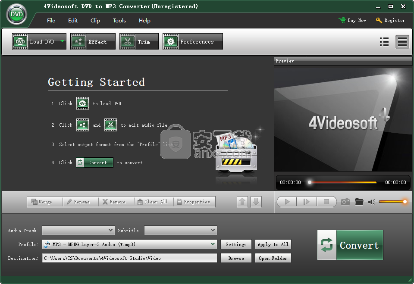414x284 pixels.
Task: Click the Destination path field
Action: tap(129, 258)
